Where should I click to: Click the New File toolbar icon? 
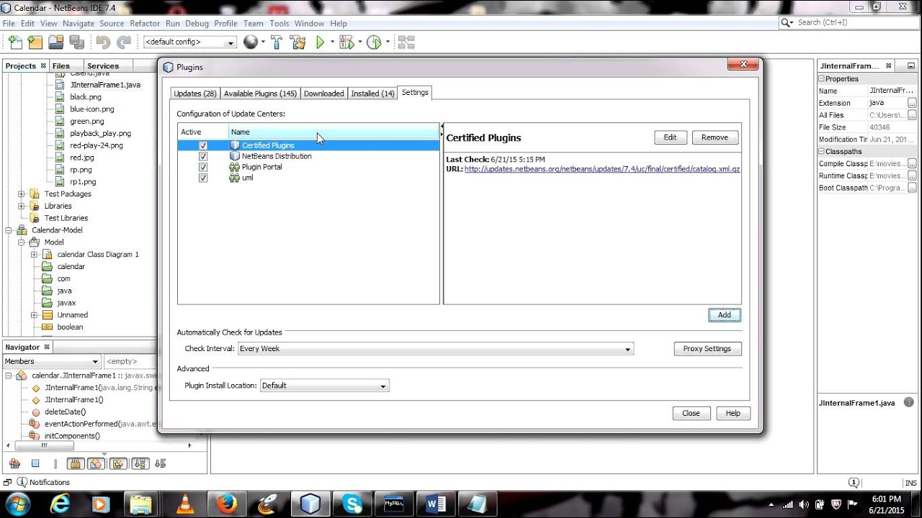tap(14, 42)
